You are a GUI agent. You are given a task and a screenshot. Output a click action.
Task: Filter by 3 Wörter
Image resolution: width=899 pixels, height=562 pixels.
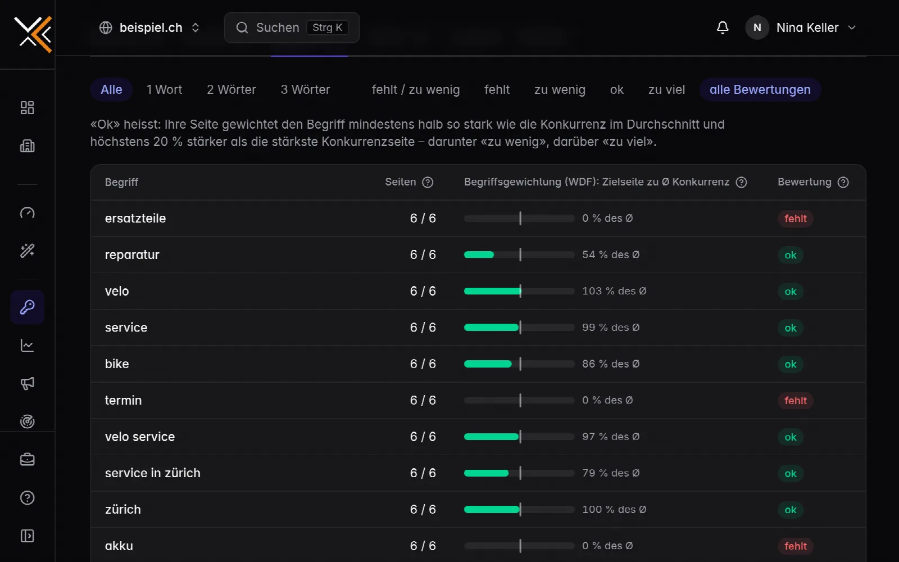pos(305,90)
